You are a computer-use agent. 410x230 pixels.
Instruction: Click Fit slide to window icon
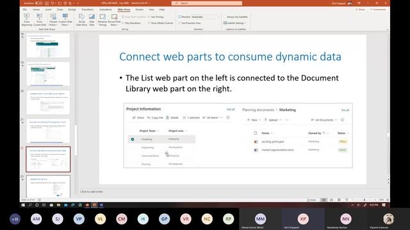388,200
